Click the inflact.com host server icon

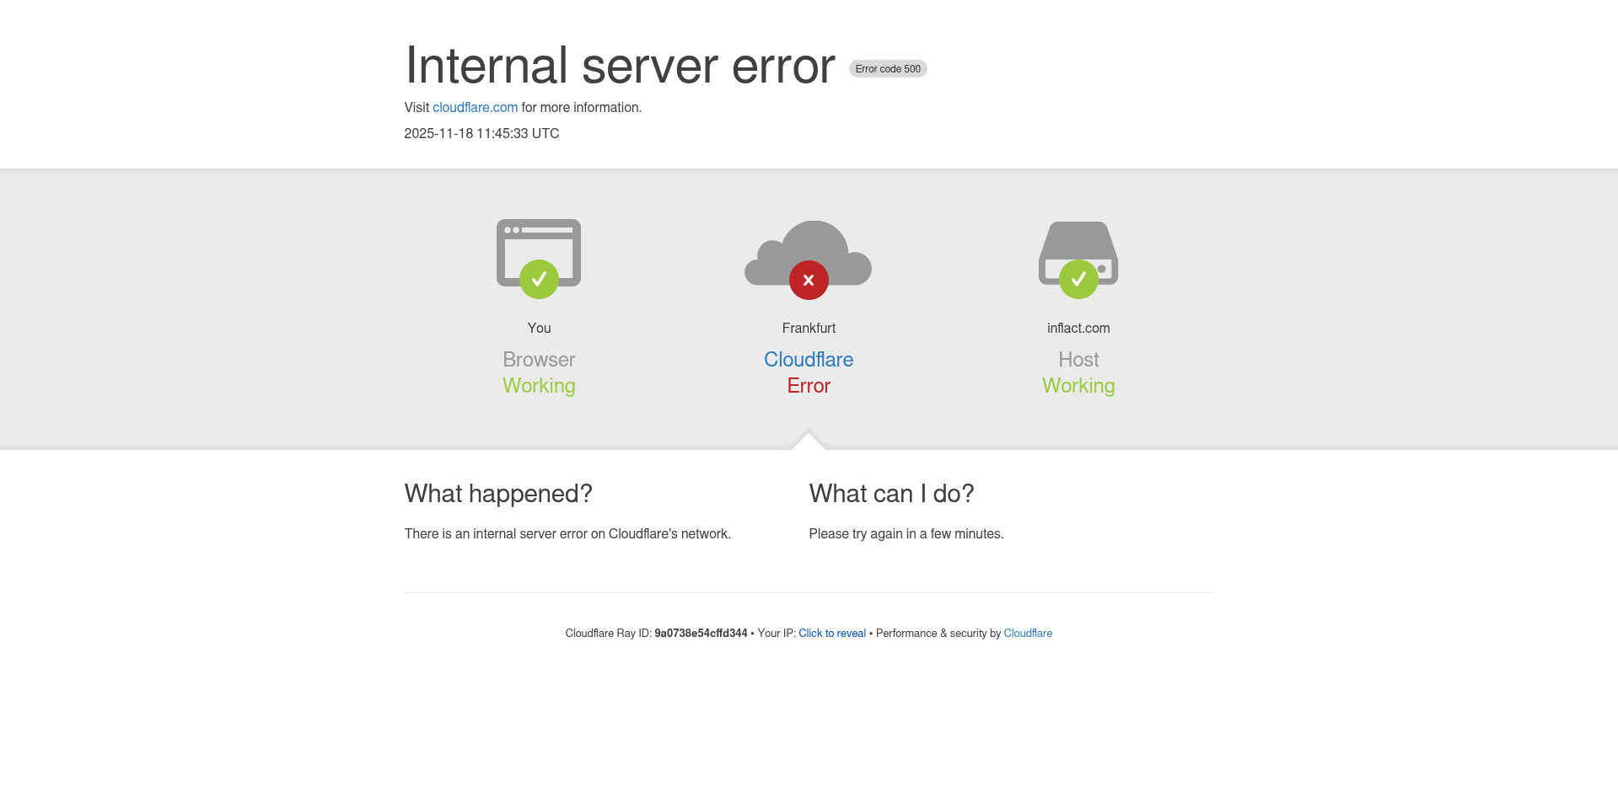pyautogui.click(x=1078, y=253)
